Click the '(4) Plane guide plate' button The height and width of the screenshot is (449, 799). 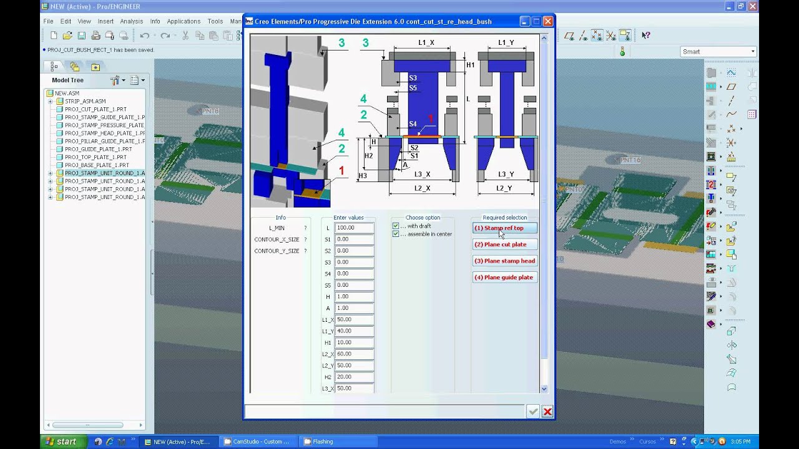504,278
